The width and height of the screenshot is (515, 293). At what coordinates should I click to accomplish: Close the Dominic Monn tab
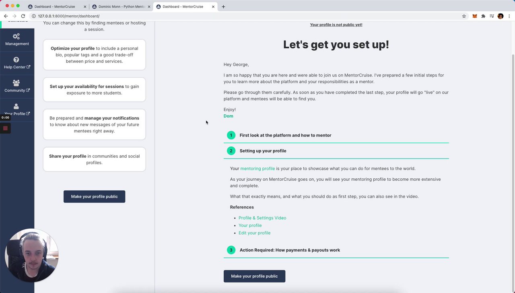point(149,6)
